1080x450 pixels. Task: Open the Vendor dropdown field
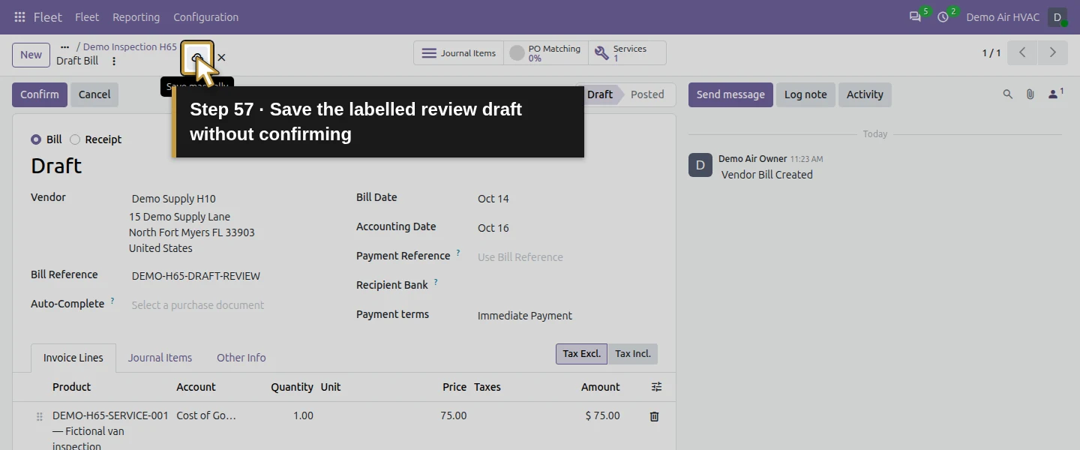click(231, 199)
